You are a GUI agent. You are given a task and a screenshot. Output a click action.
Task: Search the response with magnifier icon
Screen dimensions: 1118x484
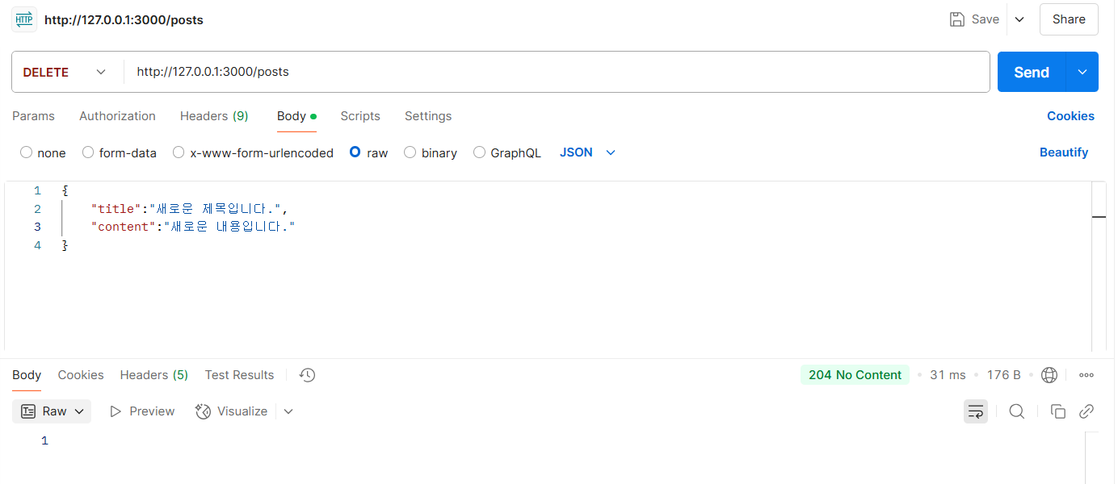1017,411
